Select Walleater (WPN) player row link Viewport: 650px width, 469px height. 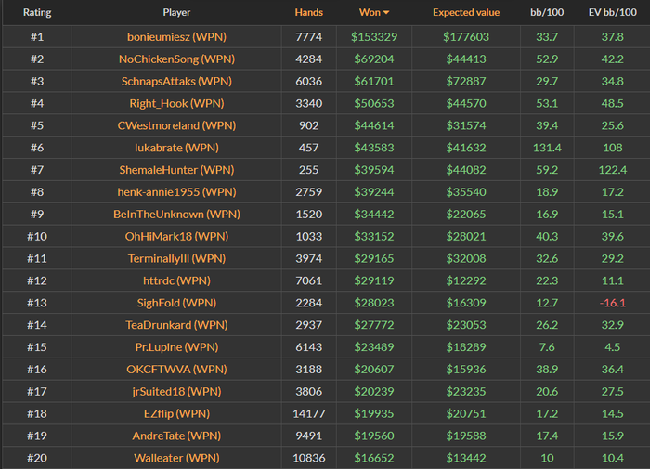click(176, 458)
